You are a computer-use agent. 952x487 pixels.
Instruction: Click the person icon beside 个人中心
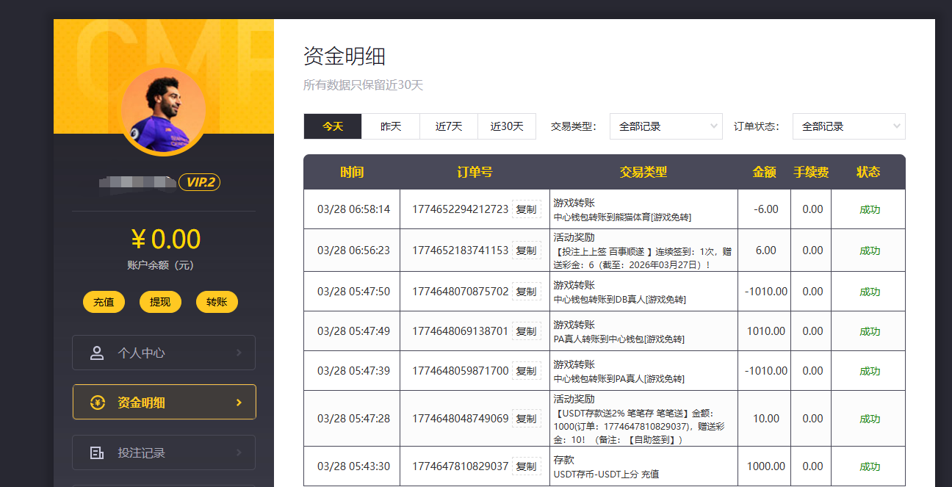[x=97, y=353]
